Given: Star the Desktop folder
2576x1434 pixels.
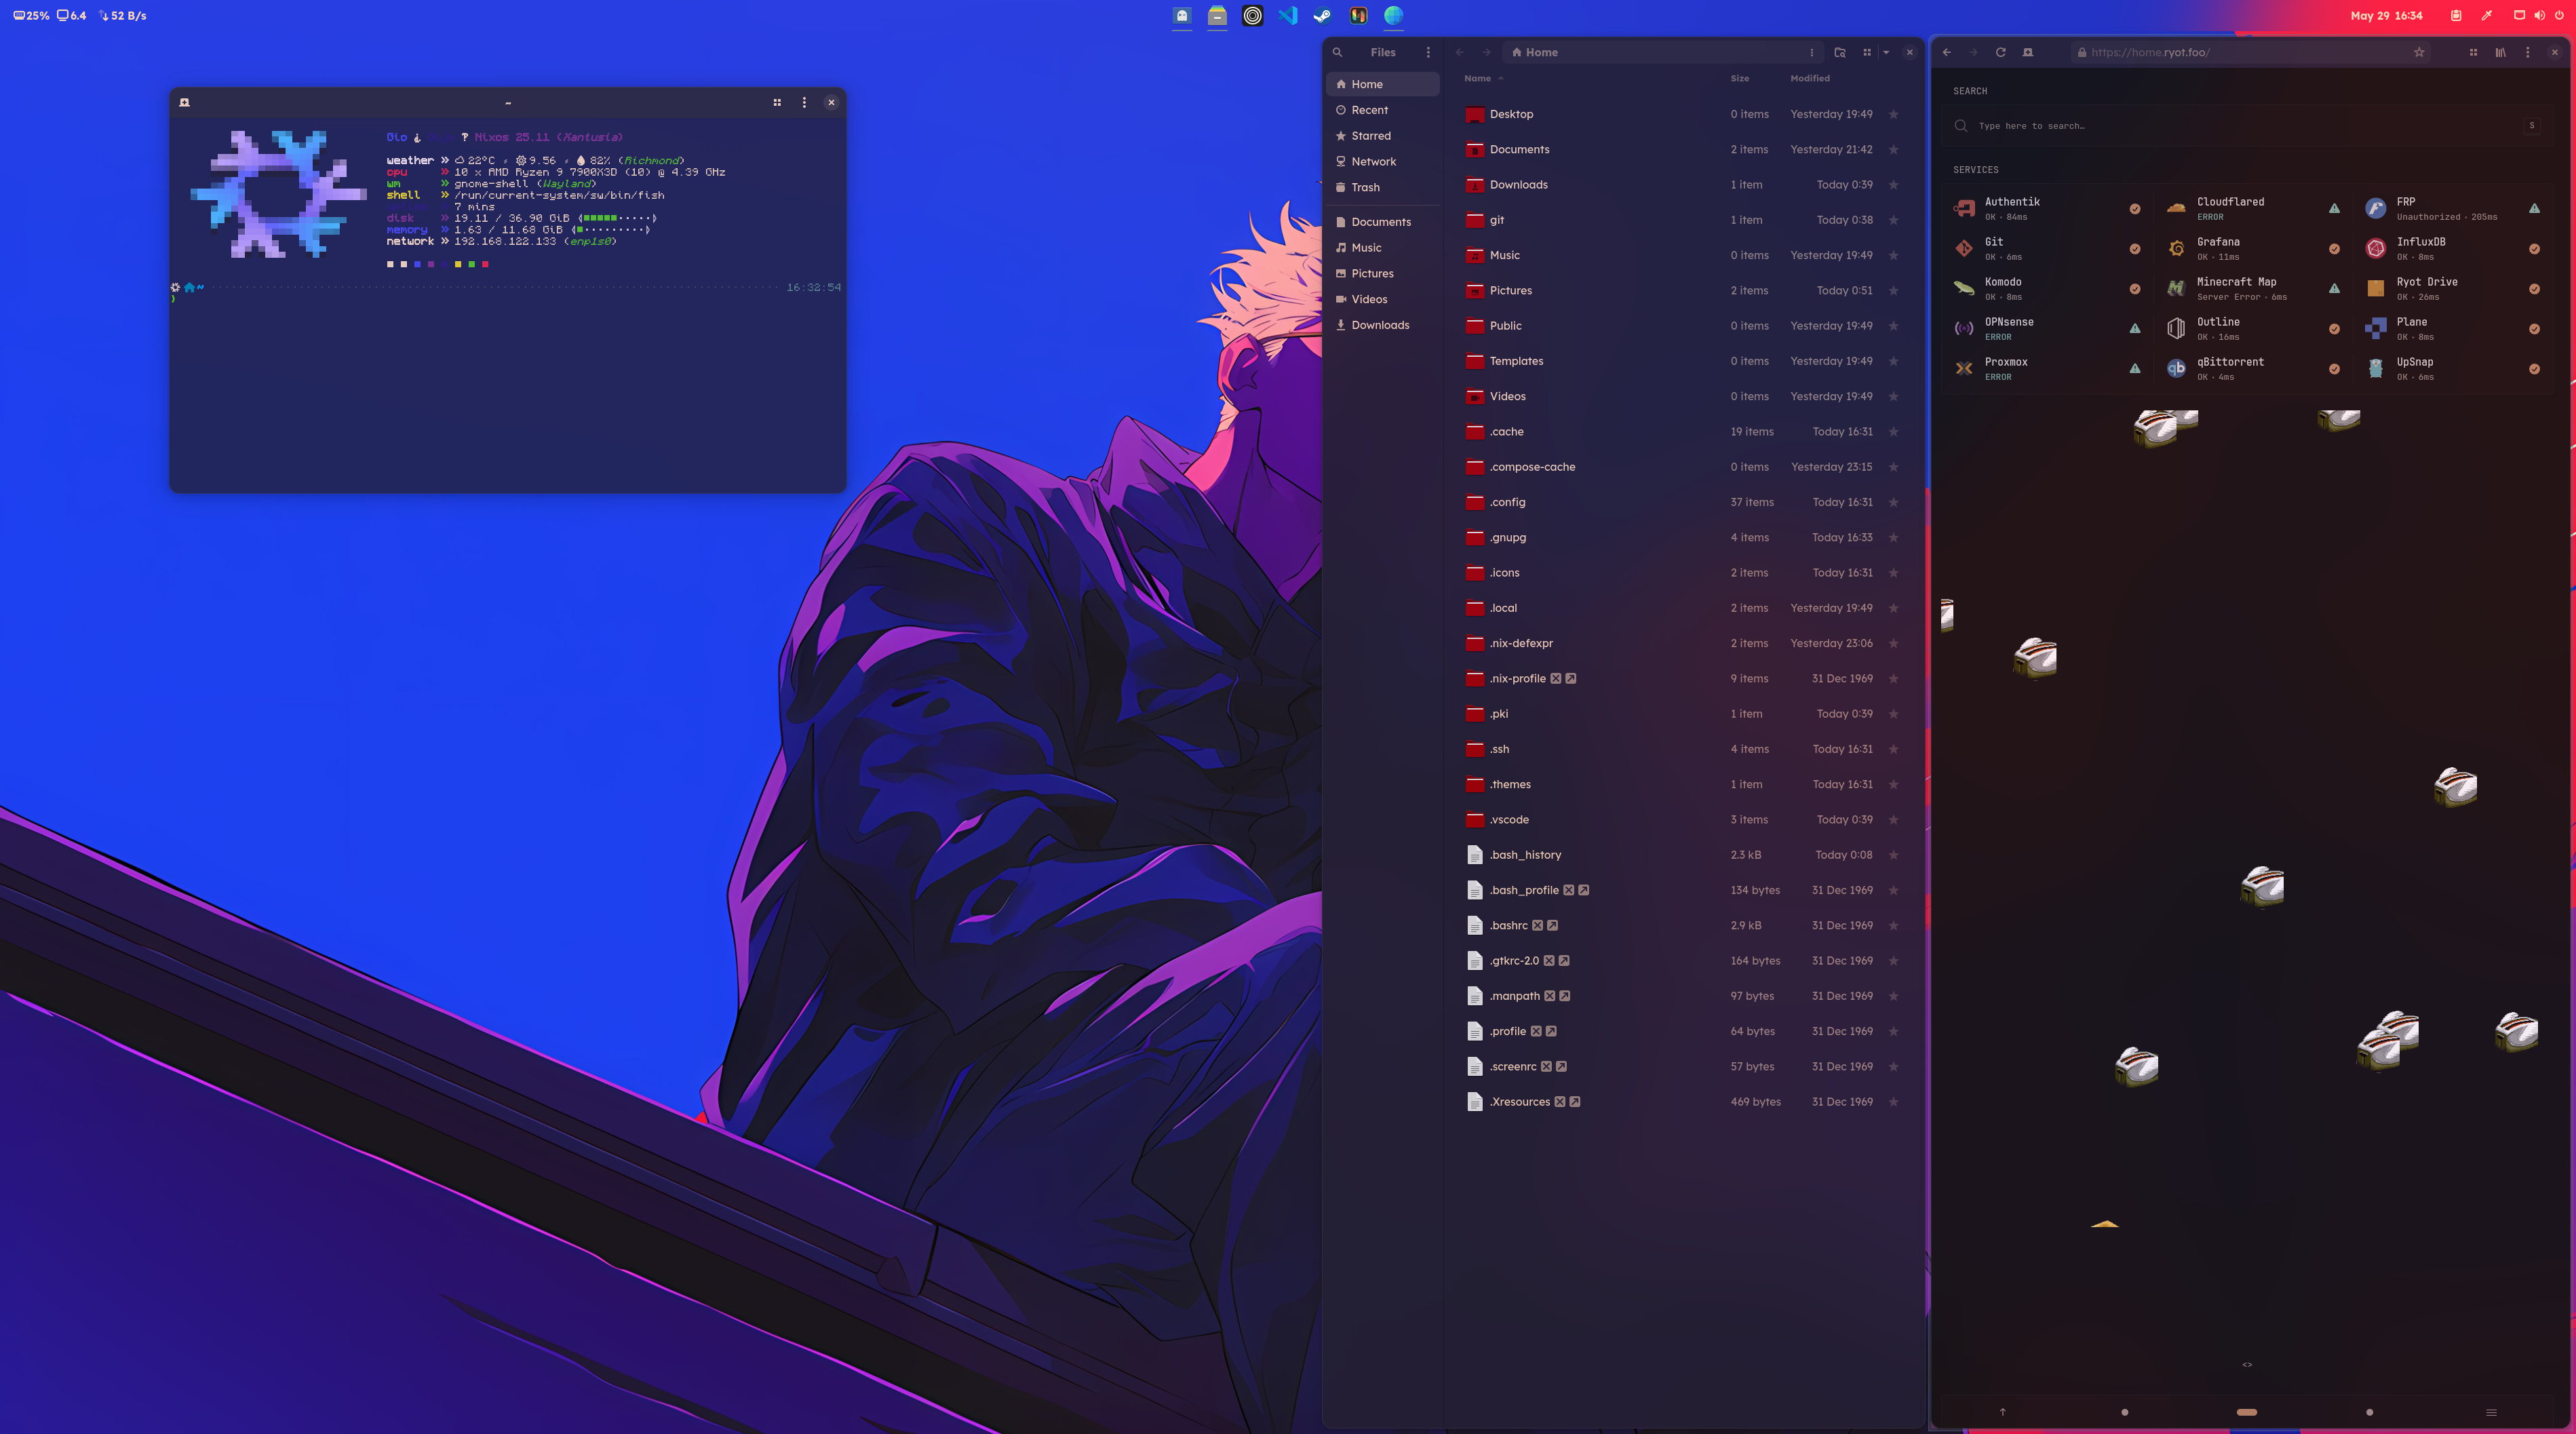Looking at the screenshot, I should (x=1893, y=114).
